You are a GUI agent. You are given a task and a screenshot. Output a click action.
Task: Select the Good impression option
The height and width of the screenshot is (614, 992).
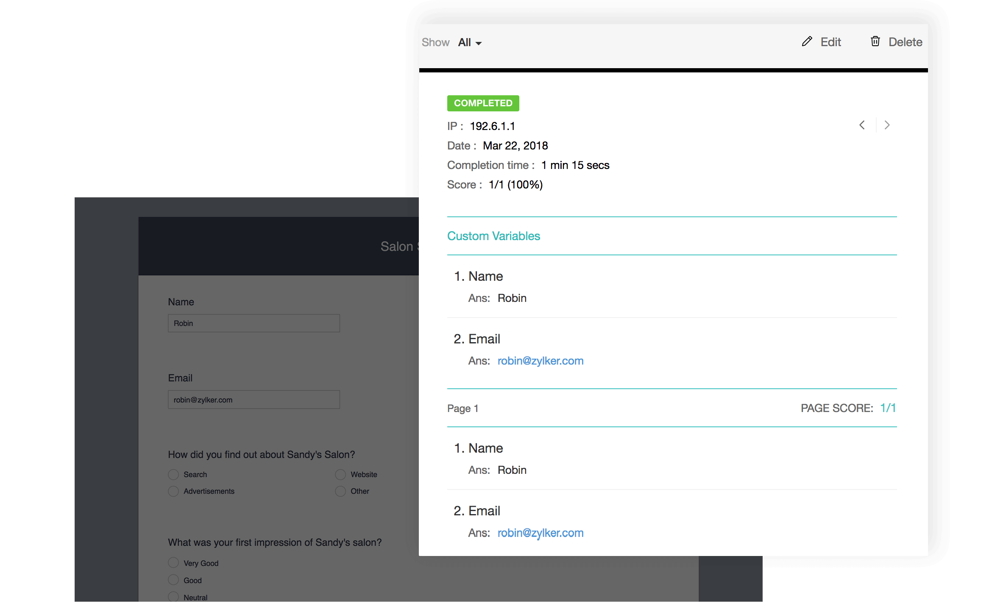(x=173, y=580)
